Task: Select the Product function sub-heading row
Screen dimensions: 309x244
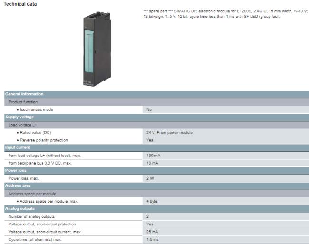Action: (x=23, y=102)
